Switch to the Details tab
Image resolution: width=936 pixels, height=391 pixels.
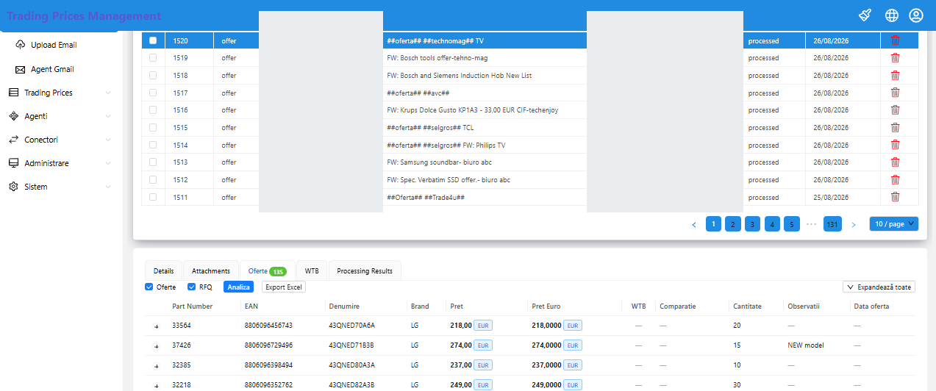coord(163,271)
